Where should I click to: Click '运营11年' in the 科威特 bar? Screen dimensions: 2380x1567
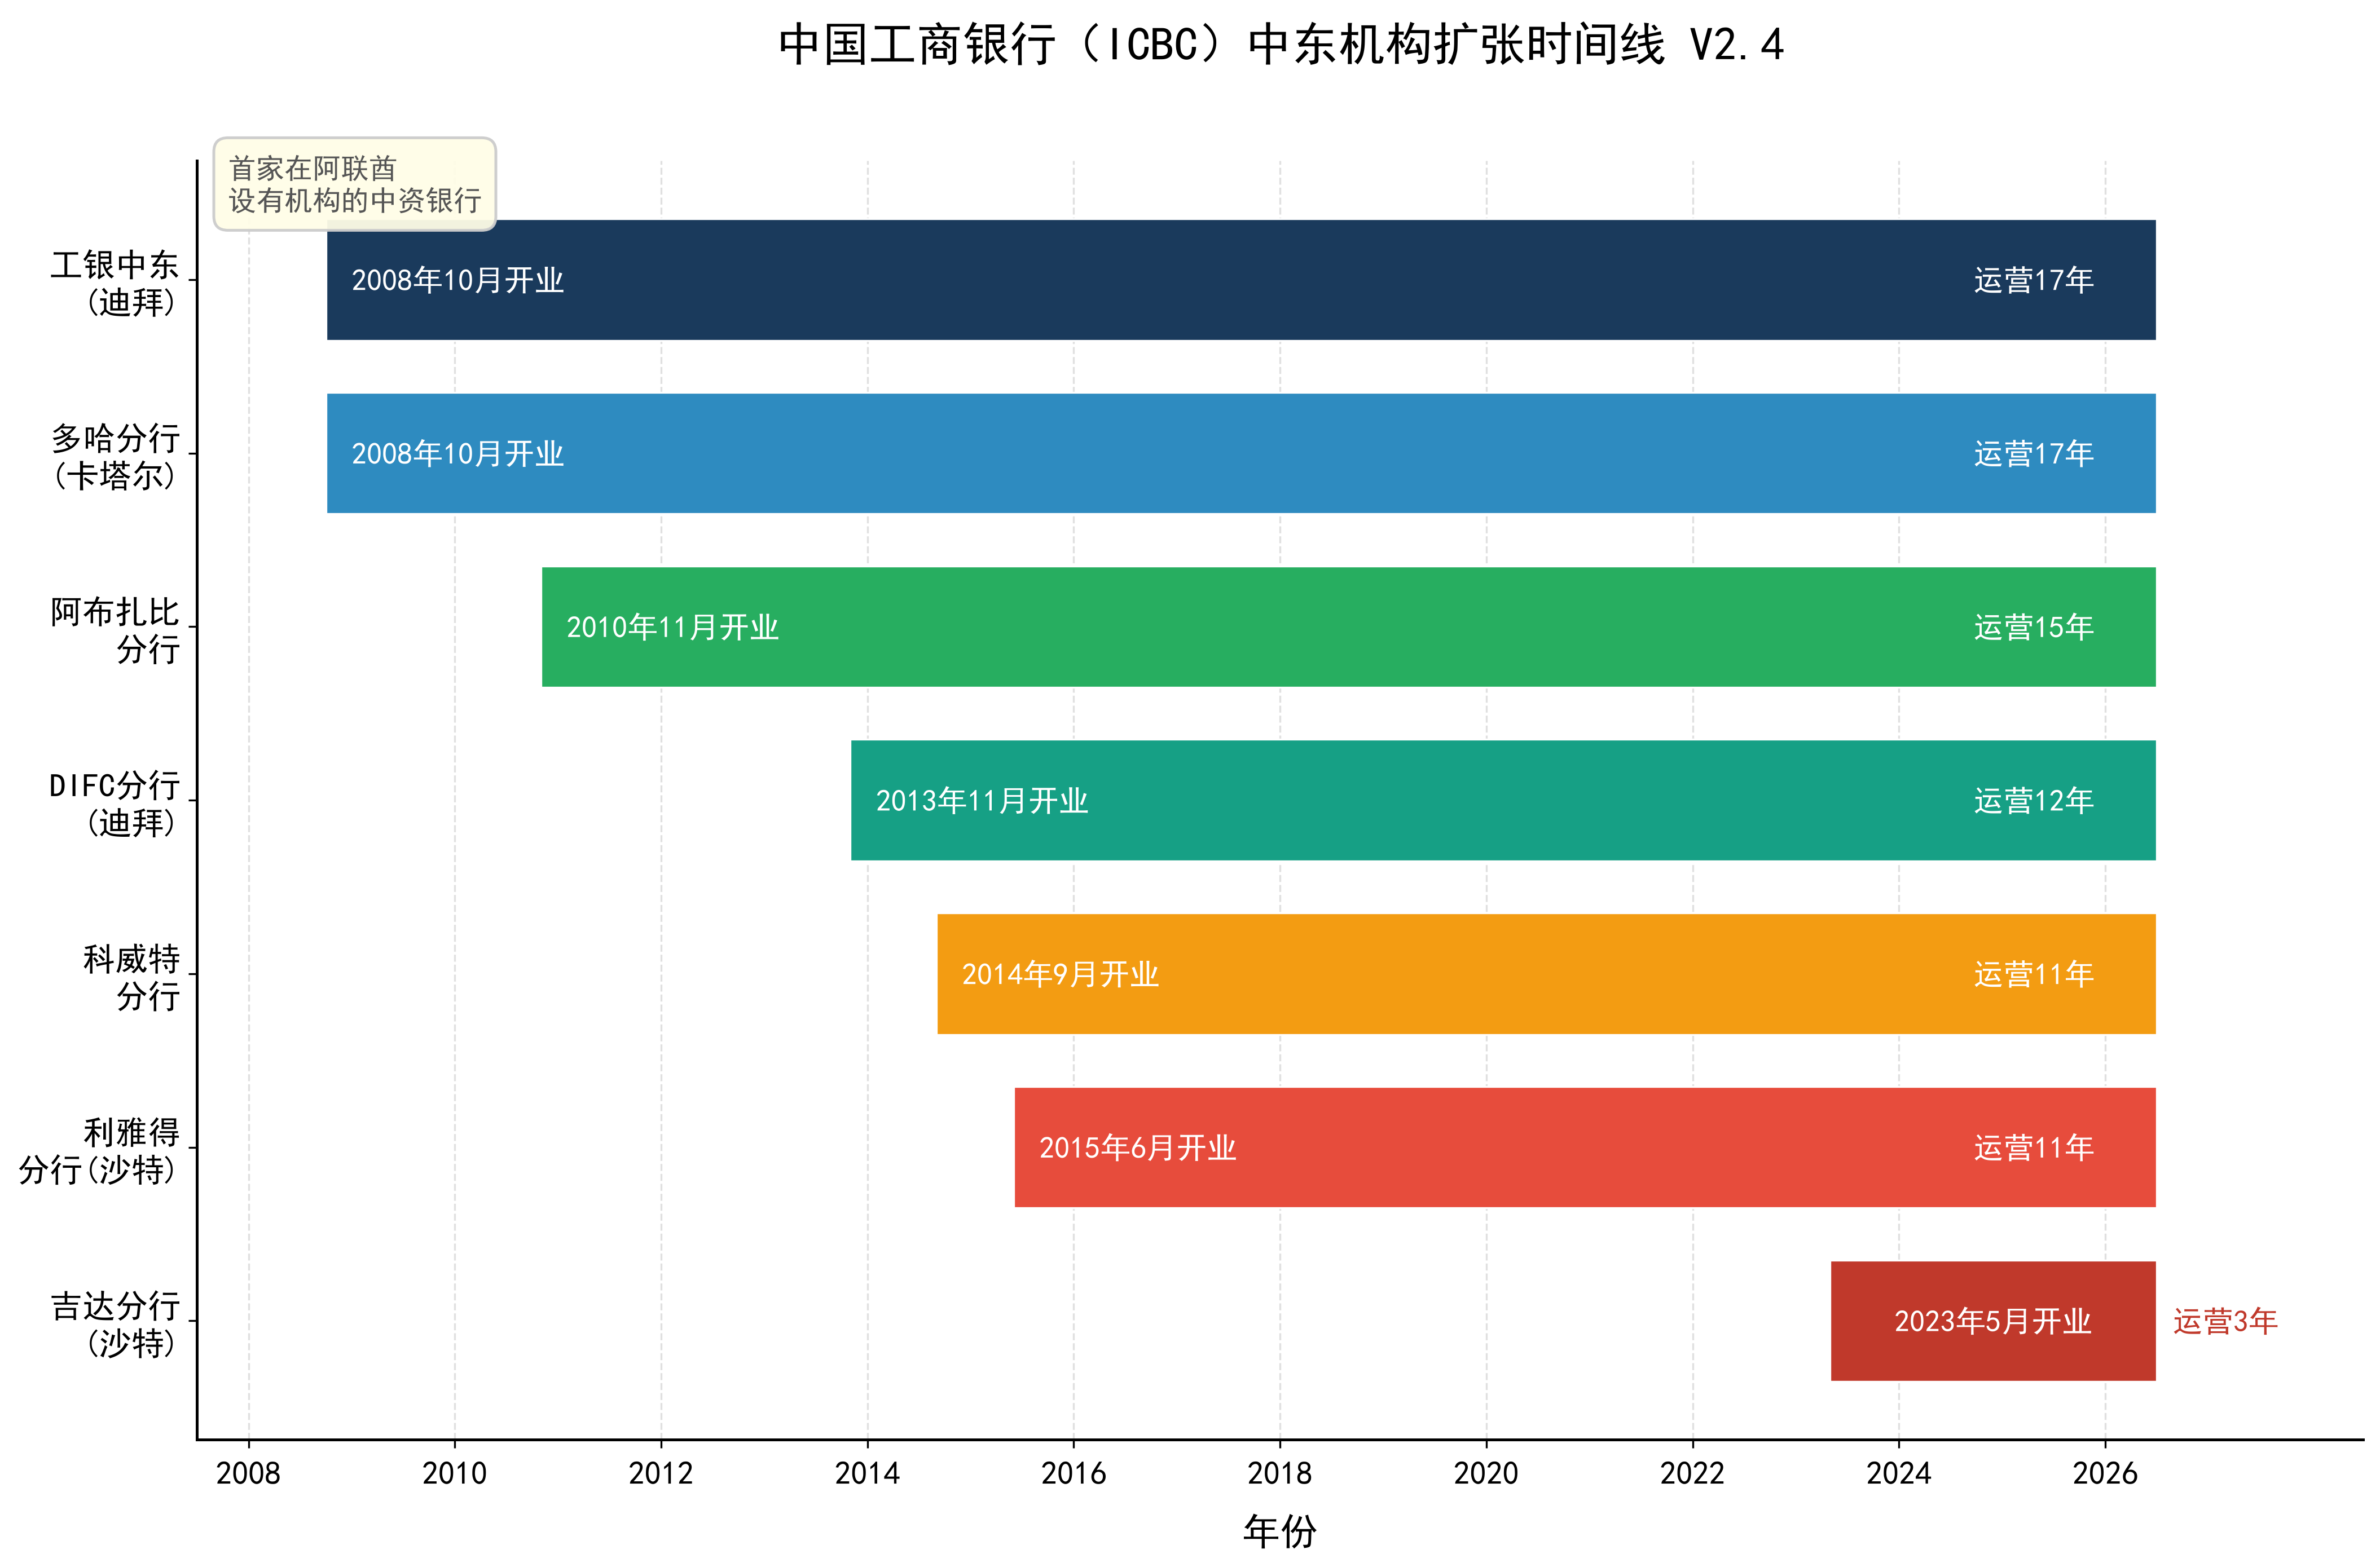pyautogui.click(x=2034, y=975)
